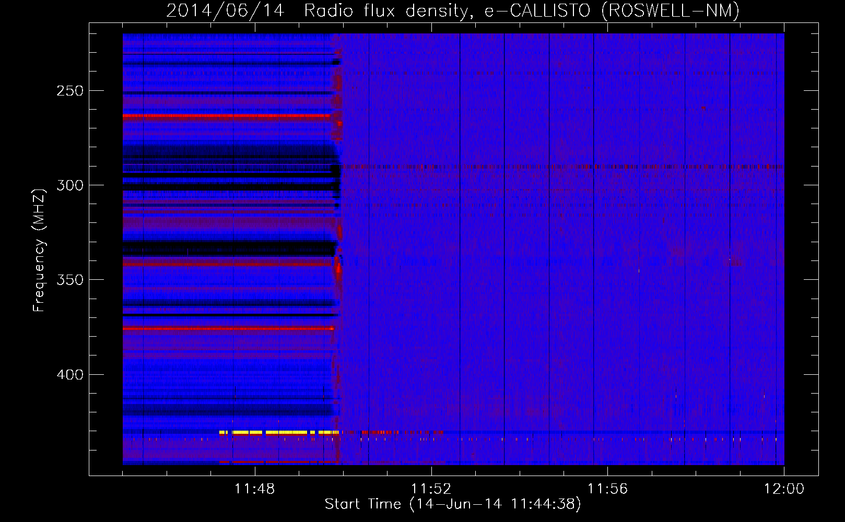Click the 11:48 time tick label
Image resolution: width=845 pixels, height=522 pixels.
(255, 489)
